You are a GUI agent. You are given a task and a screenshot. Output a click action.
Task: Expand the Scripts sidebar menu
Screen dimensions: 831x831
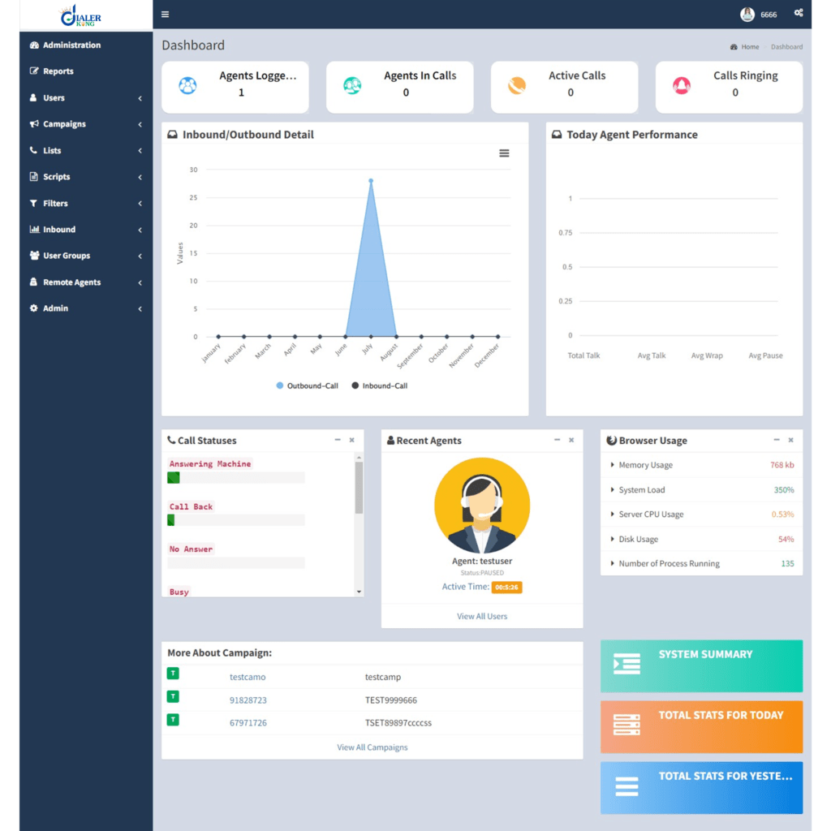(86, 176)
